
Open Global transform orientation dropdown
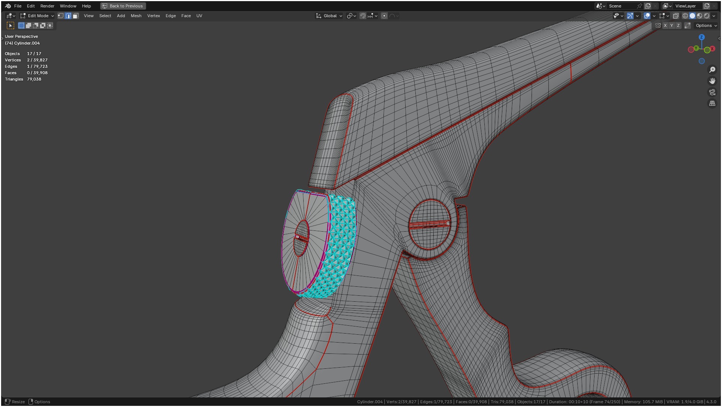(330, 16)
